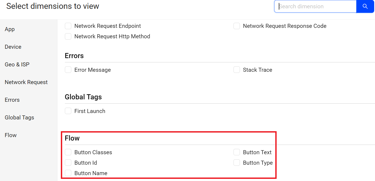
Task: Tick the Button Text checkbox
Action: pos(237,152)
